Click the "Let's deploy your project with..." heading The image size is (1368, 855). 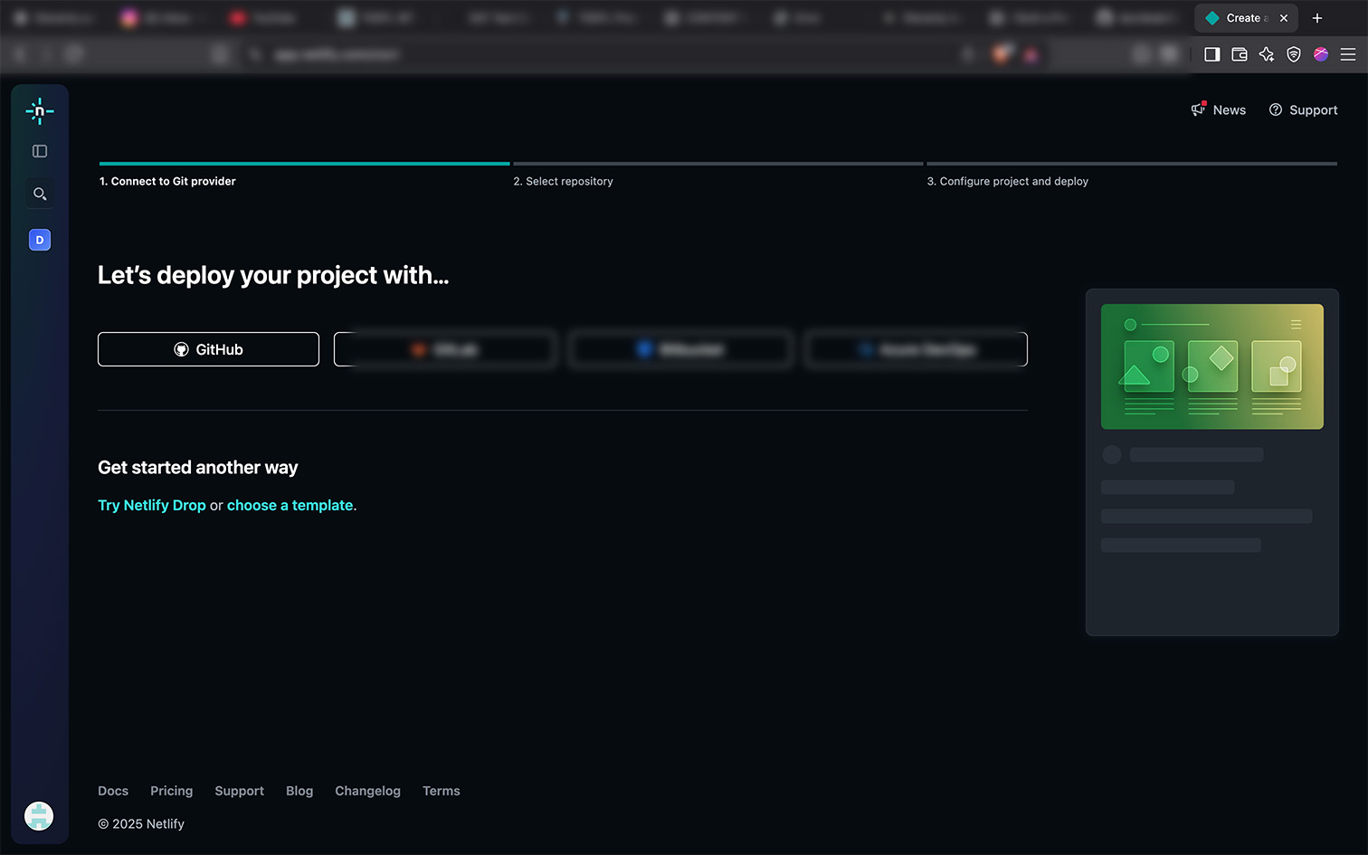tap(273, 275)
